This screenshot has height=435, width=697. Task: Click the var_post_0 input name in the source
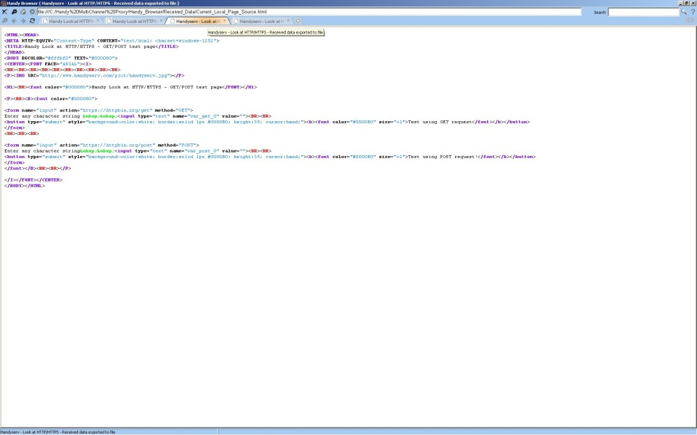pos(202,151)
